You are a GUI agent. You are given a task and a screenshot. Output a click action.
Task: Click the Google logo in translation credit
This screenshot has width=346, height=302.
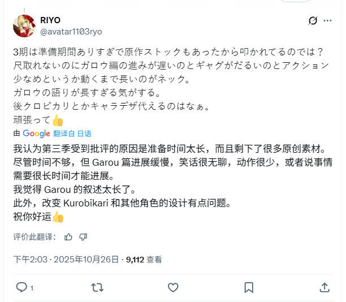tap(36, 133)
